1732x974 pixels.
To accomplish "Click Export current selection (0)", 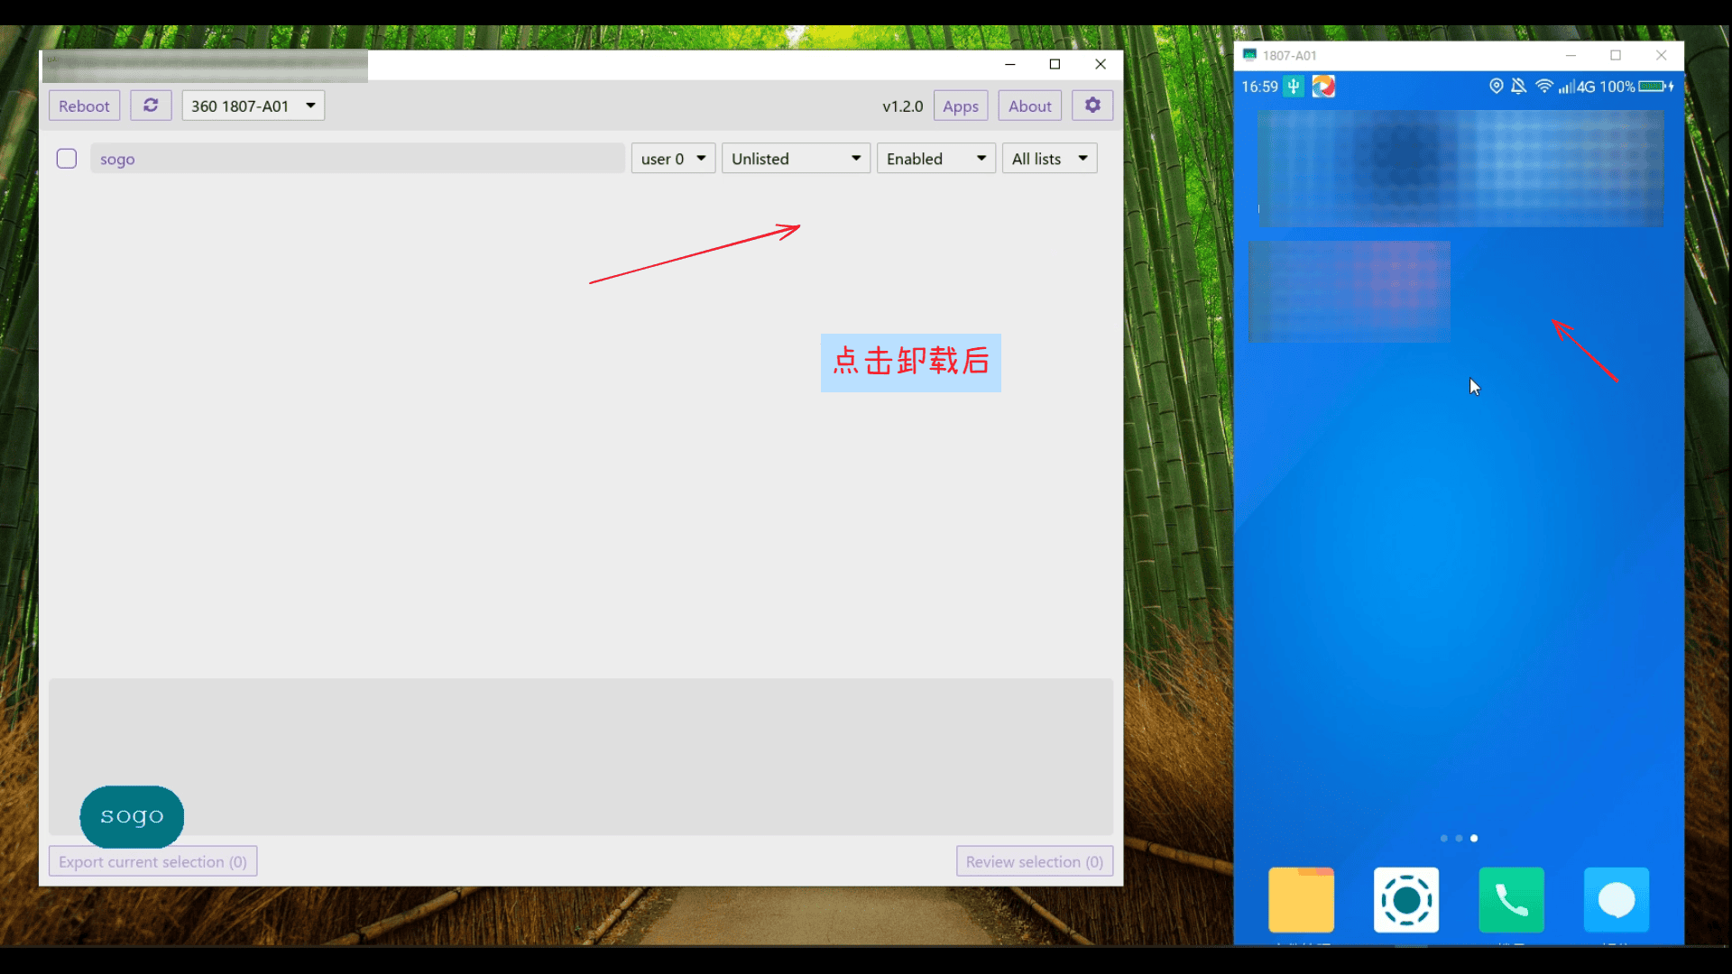I will coord(153,861).
